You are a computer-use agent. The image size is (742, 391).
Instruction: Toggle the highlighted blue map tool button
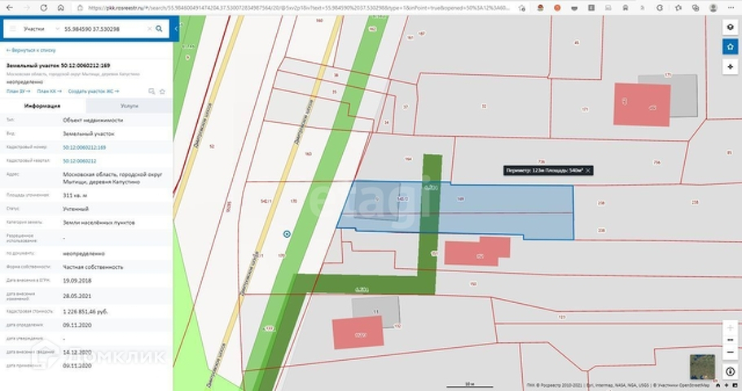tap(730, 47)
